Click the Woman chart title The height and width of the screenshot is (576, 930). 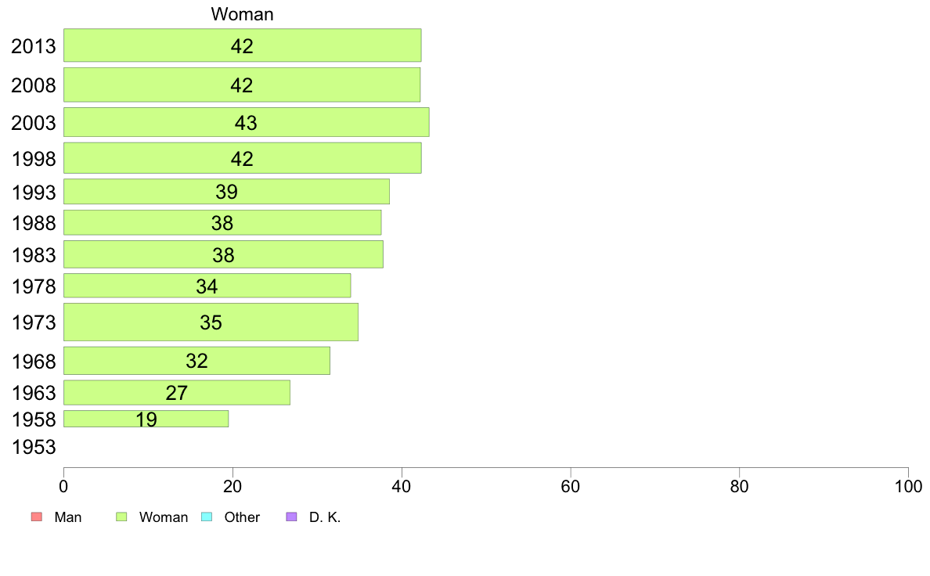[242, 14]
